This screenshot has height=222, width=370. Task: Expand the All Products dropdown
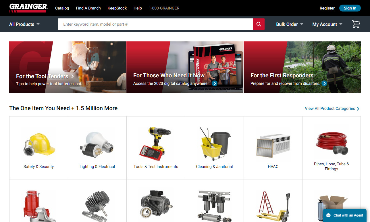(x=24, y=24)
